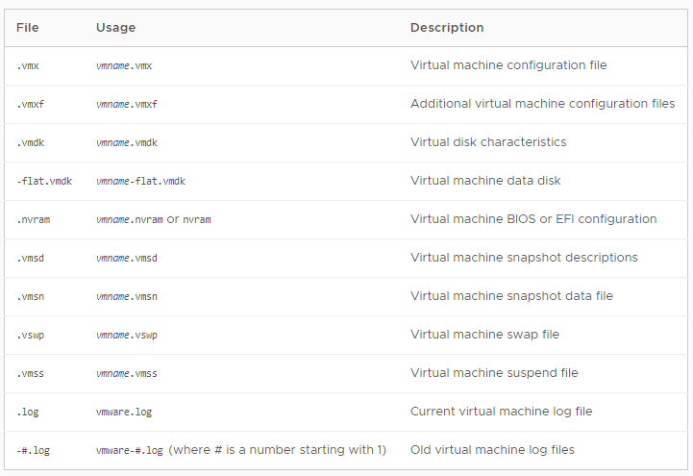693x476 pixels.
Task: Click the vmware.log usage entry
Action: 124,412
